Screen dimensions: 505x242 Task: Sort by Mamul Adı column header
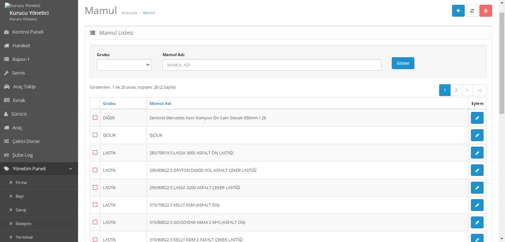pyautogui.click(x=160, y=103)
